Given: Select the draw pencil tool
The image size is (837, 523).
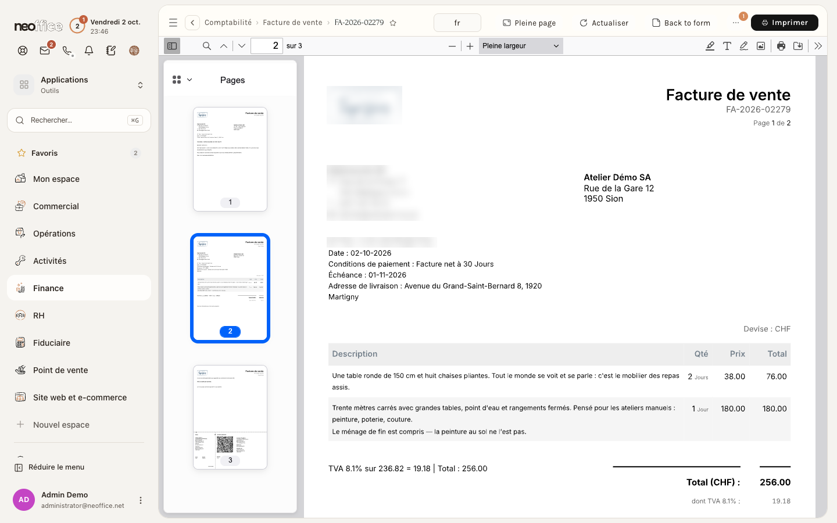Looking at the screenshot, I should (744, 46).
